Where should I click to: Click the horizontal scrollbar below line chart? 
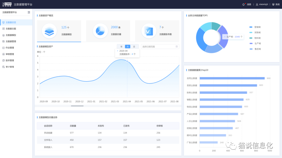[x=77, y=106]
